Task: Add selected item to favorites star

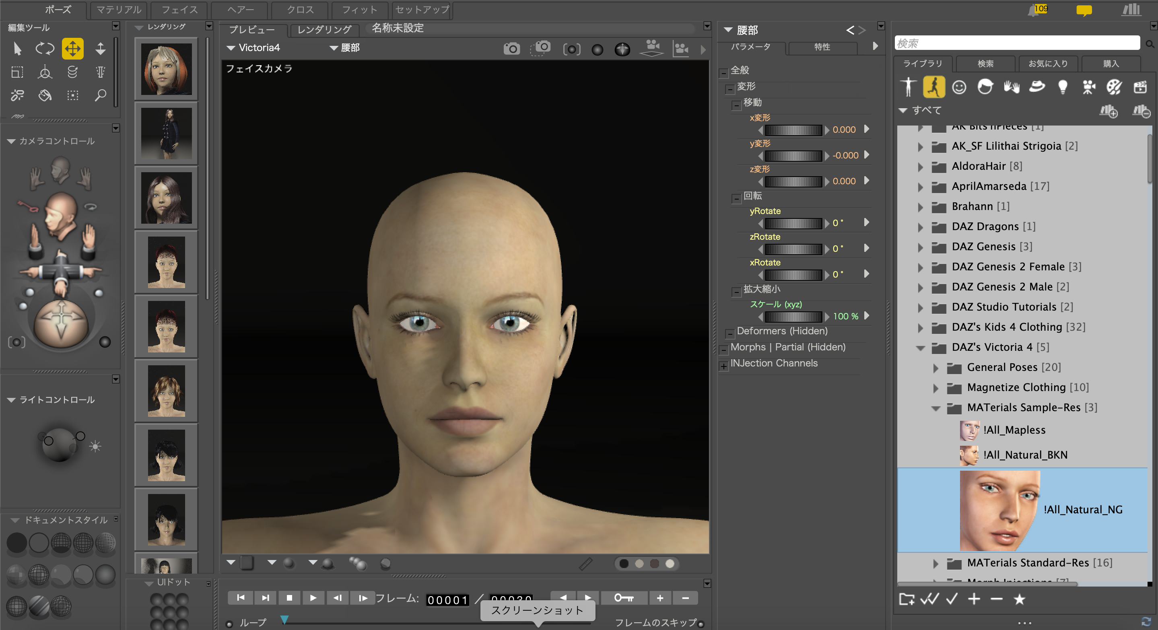Action: (x=1019, y=599)
